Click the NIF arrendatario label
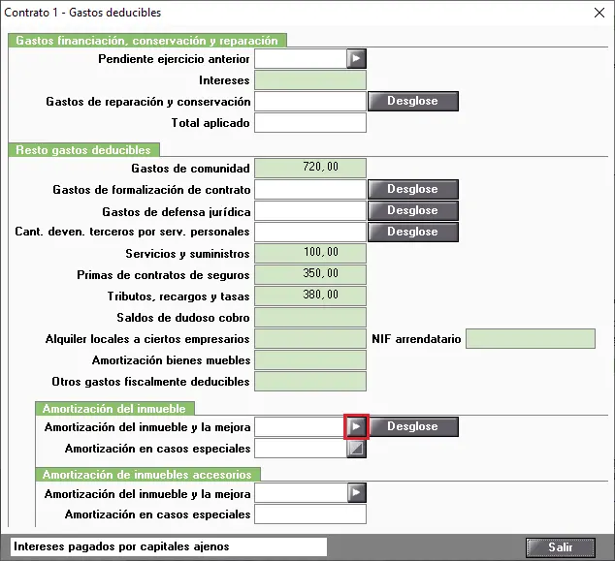615x561 pixels. tap(416, 339)
